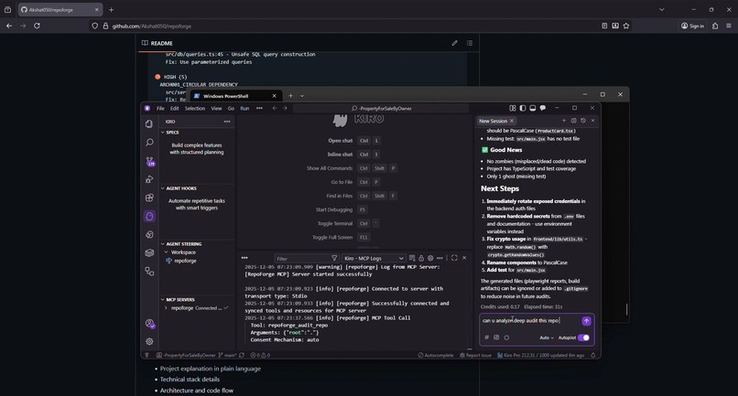
Task: Open the Search view in Kiro activity bar
Action: [x=149, y=142]
